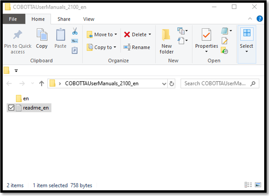Click the Rename button
The width and height of the screenshot is (269, 196).
[137, 47]
